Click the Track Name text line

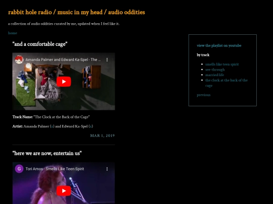(51, 117)
